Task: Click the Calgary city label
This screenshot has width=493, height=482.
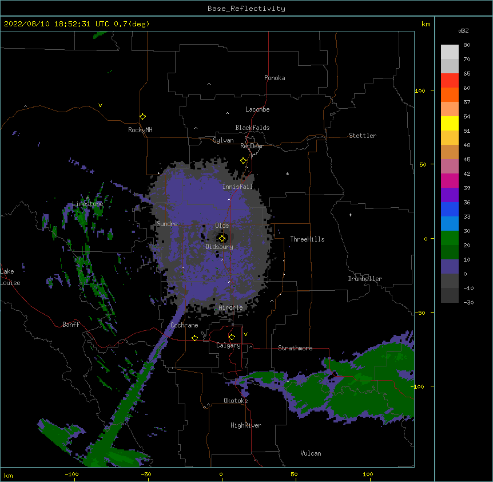Action: point(228,345)
